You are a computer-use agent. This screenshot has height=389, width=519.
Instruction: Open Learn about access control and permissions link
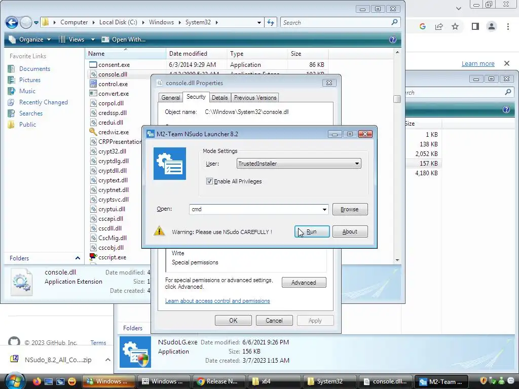click(x=217, y=301)
